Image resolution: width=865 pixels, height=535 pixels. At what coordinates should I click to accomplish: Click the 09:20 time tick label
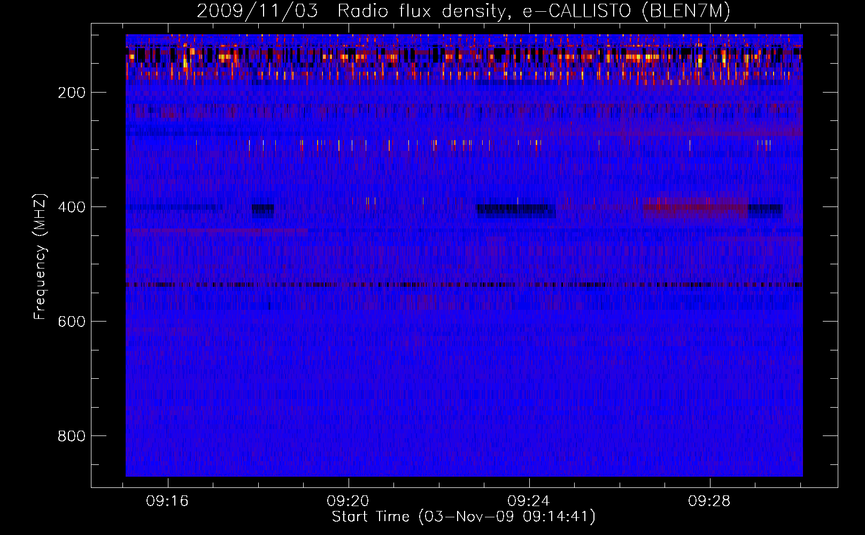click(x=349, y=501)
